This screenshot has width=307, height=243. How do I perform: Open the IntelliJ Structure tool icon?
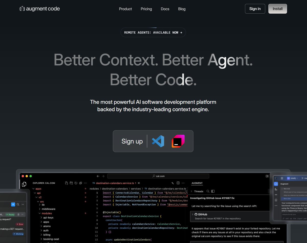tap(276, 189)
